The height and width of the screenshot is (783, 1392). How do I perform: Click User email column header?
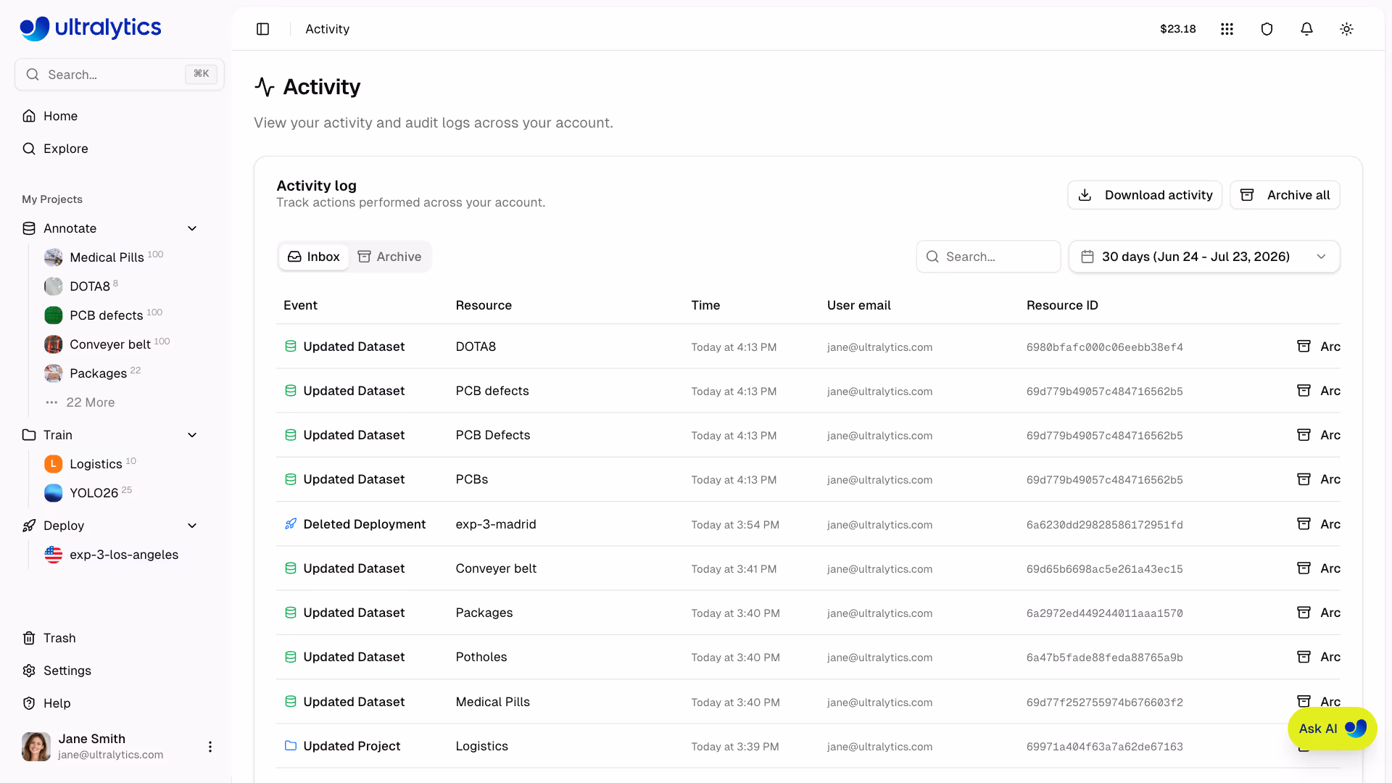(x=858, y=305)
